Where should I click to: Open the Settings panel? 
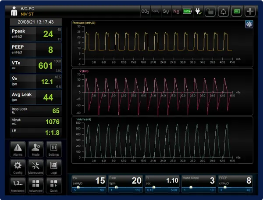coord(54,149)
